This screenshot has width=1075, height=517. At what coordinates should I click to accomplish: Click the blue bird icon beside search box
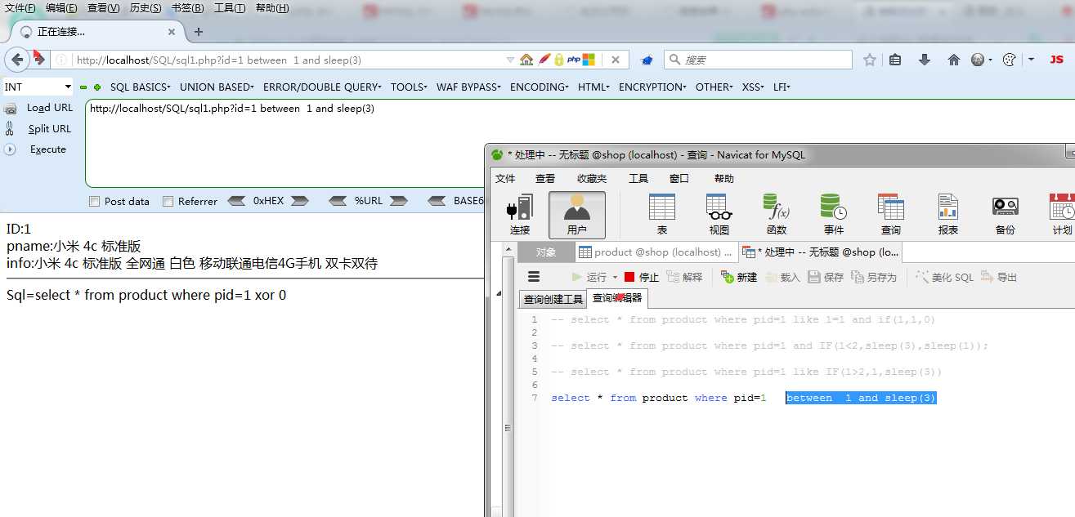(647, 60)
